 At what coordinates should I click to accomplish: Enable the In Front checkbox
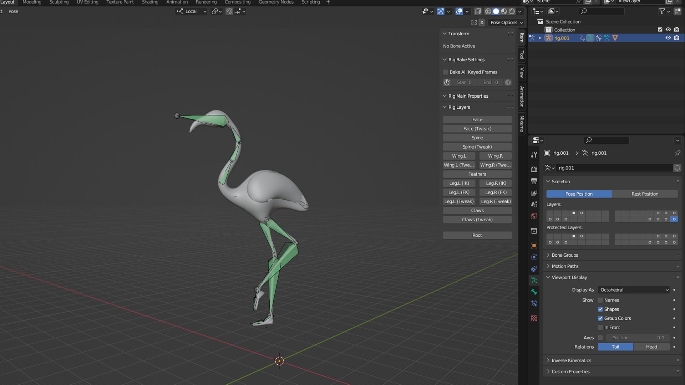coord(600,327)
